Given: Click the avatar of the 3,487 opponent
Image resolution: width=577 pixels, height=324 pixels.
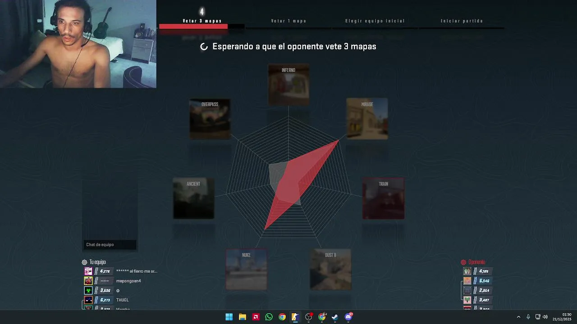Looking at the screenshot, I should pyautogui.click(x=467, y=300).
